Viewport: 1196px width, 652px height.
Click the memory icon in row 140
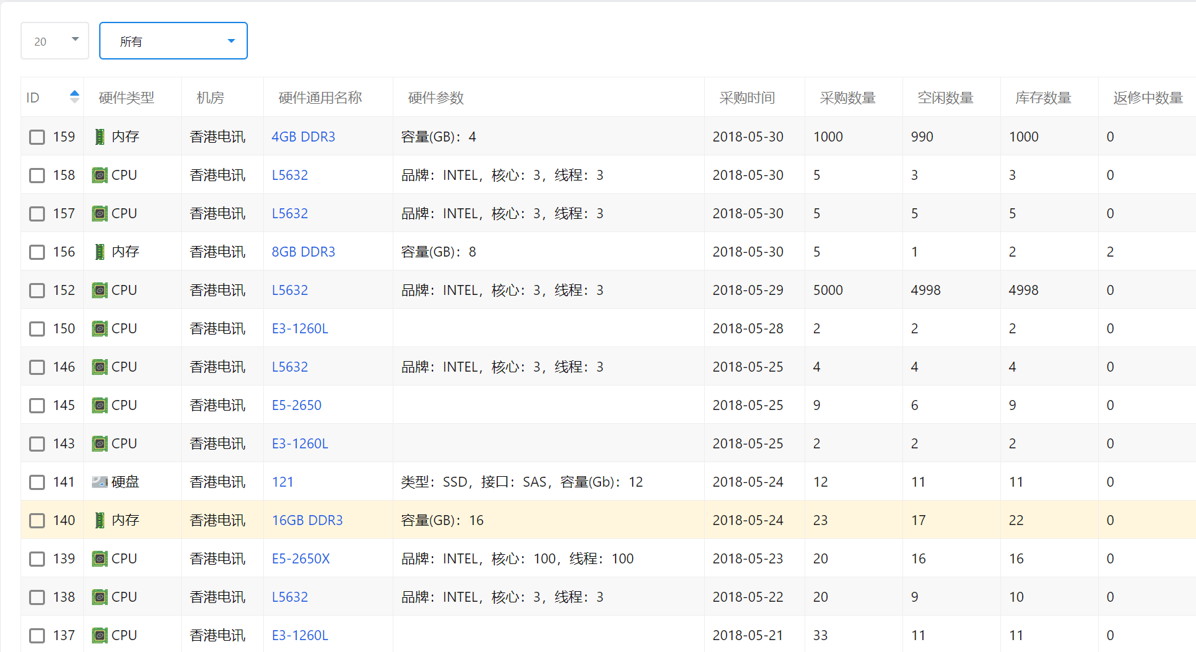click(x=100, y=520)
